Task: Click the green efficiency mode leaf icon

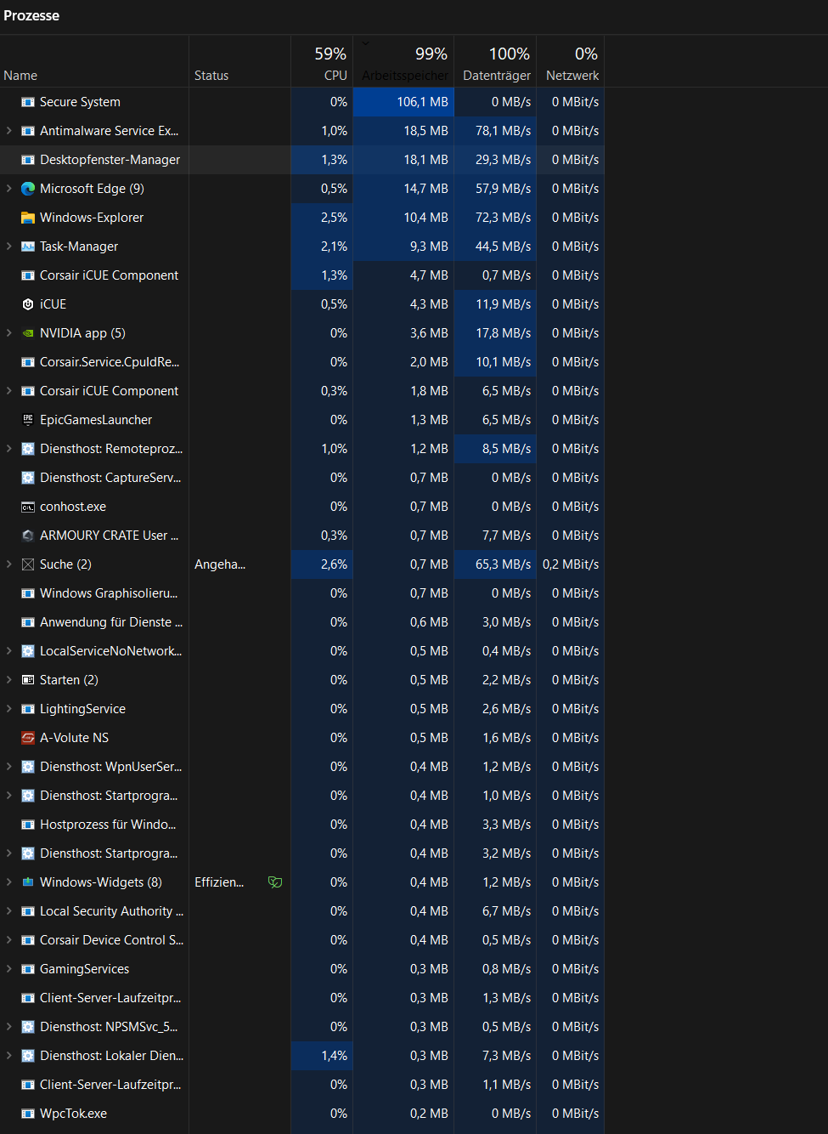Action: (275, 882)
